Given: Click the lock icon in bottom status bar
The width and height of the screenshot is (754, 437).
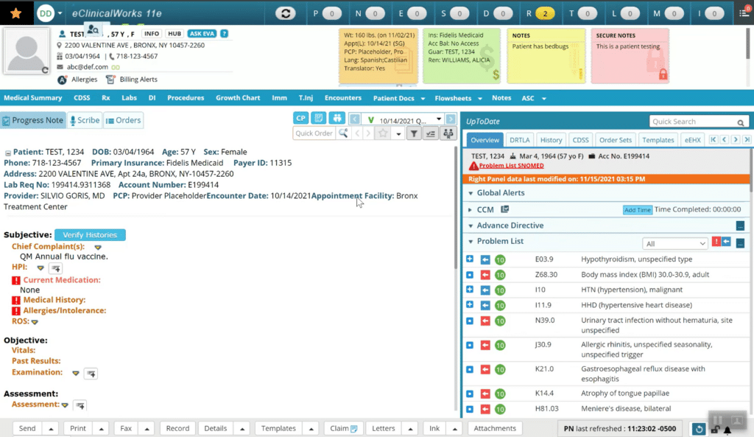Looking at the screenshot, I should [716, 430].
